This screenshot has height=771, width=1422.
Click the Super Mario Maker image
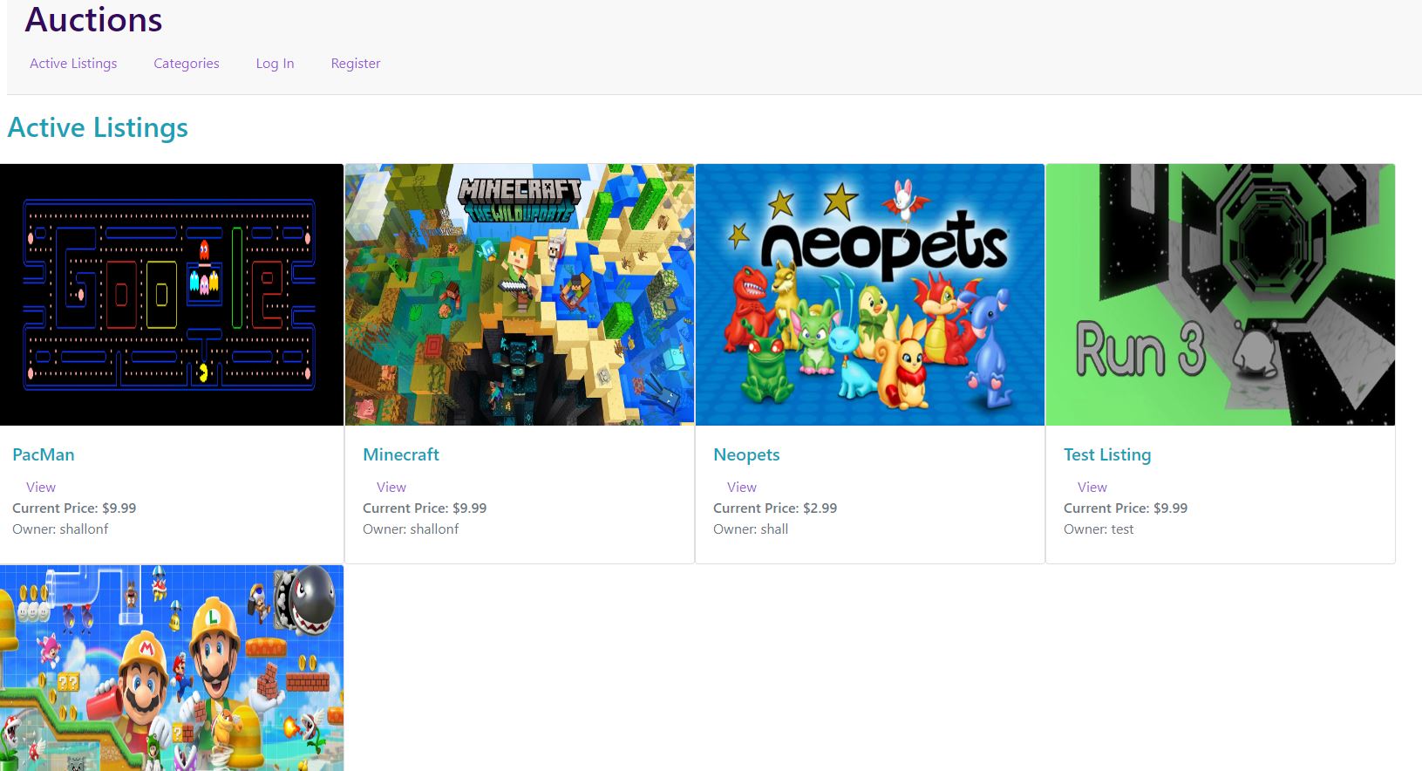[172, 667]
